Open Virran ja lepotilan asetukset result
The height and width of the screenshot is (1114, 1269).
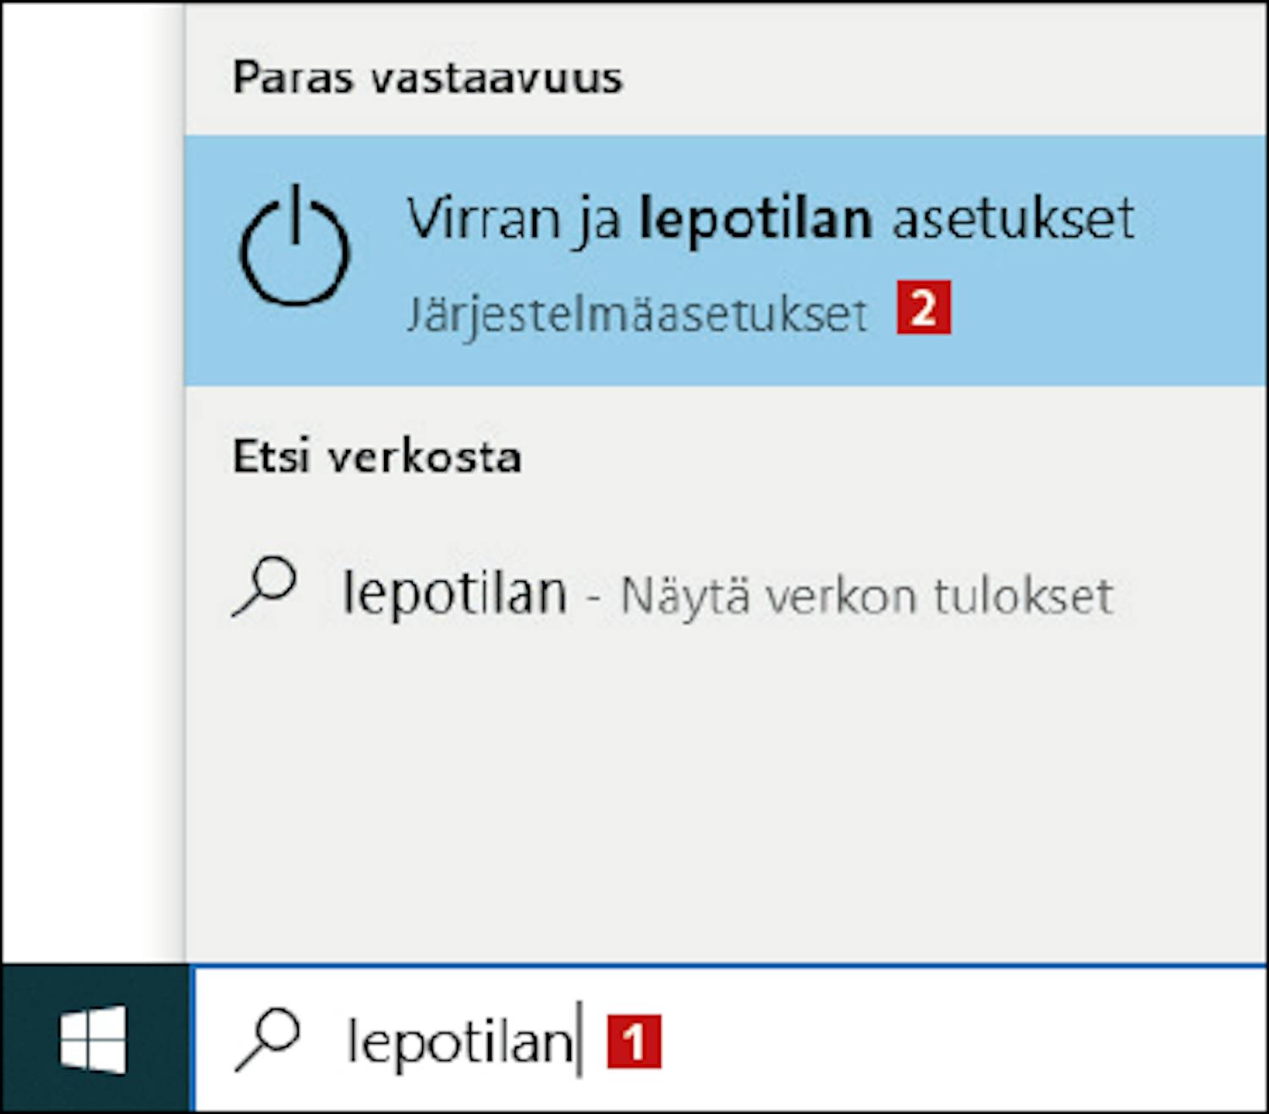[725, 261]
